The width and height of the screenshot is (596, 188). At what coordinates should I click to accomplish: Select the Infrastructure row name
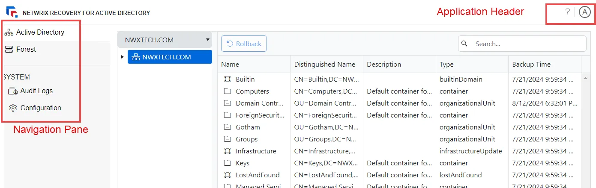click(x=256, y=151)
